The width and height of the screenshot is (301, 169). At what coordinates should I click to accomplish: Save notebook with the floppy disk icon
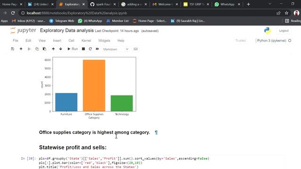13,49
